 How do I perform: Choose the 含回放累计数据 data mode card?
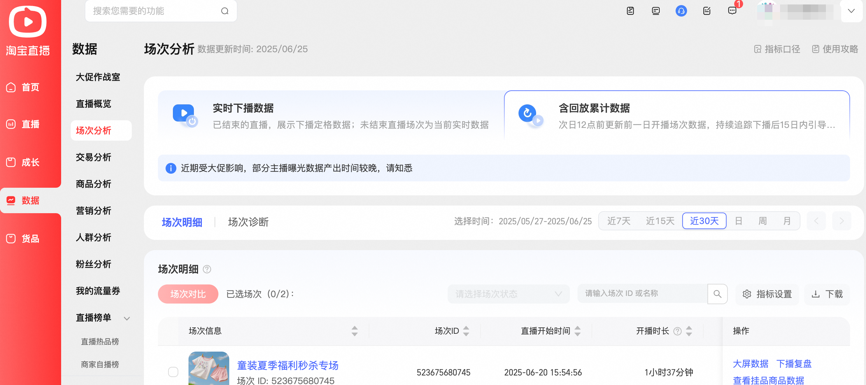coord(677,115)
